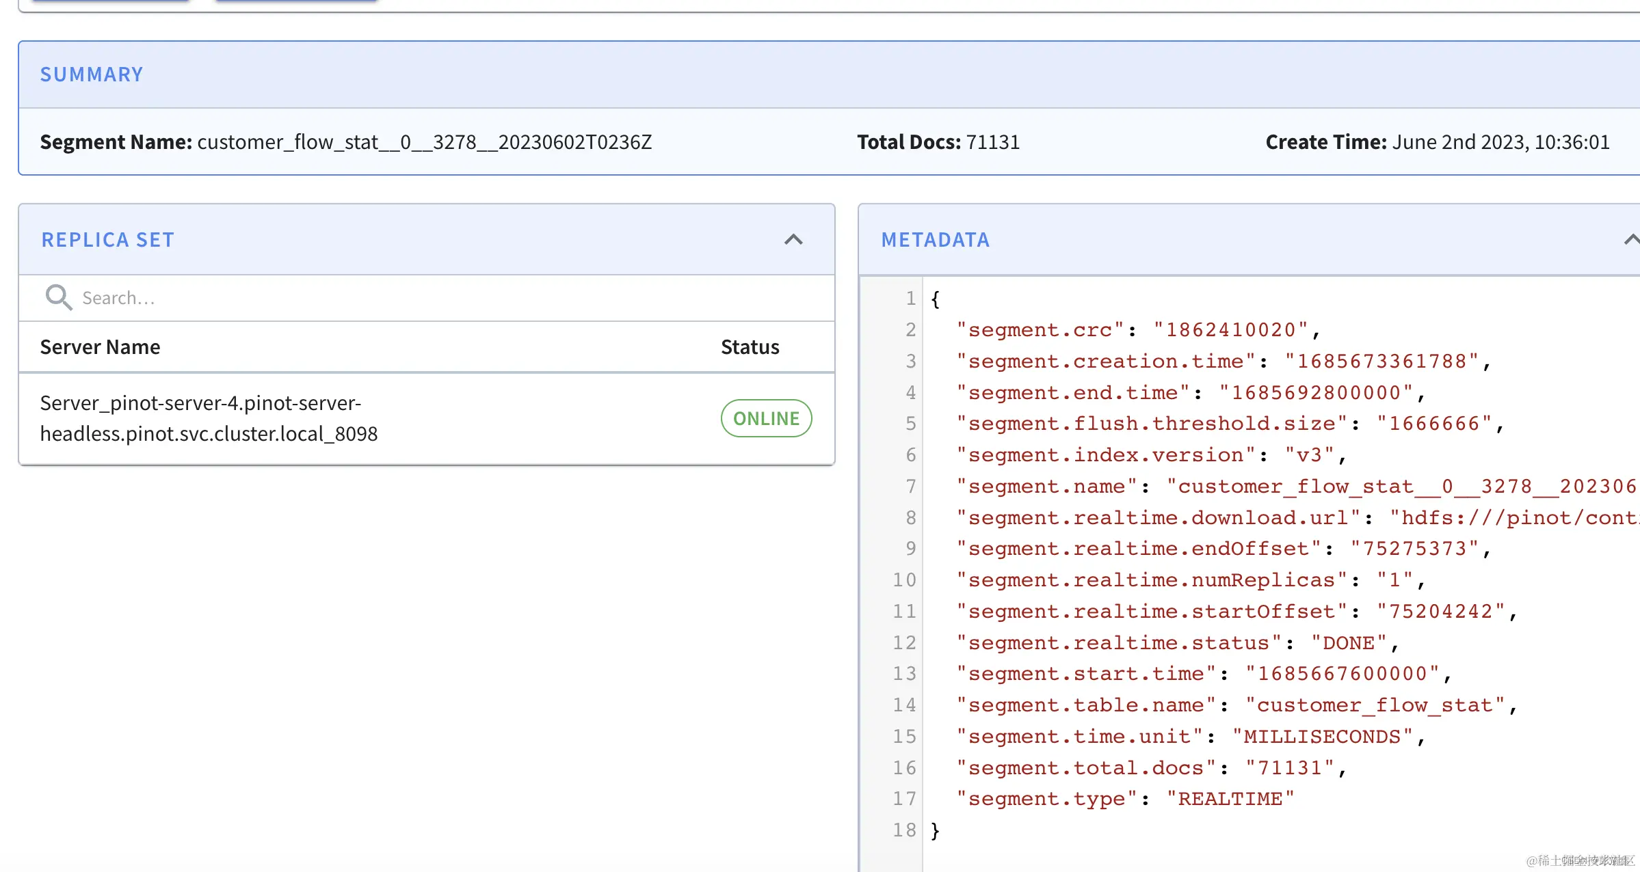Image resolution: width=1640 pixels, height=872 pixels.
Task: Click the segment.realtime.status DONE value
Action: (x=1348, y=643)
